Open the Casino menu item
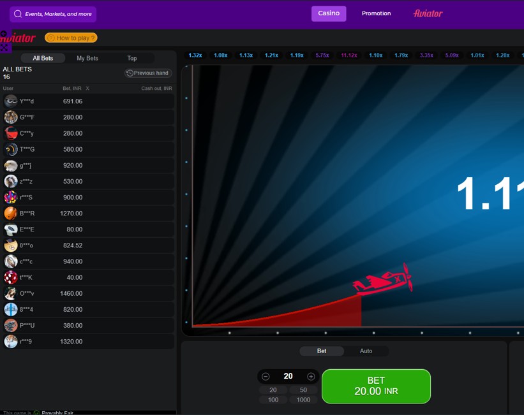 click(x=329, y=13)
